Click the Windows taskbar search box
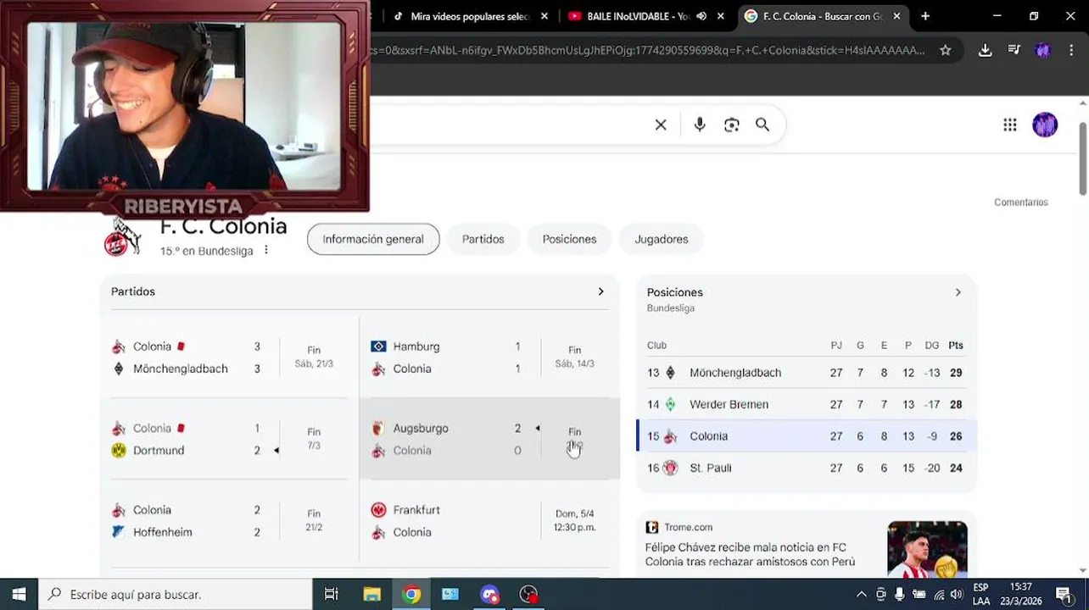 tap(176, 594)
